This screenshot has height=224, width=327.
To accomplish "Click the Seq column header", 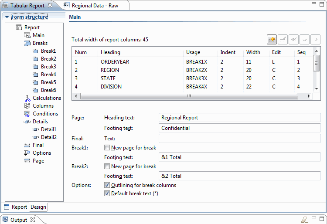I will click(303, 52).
